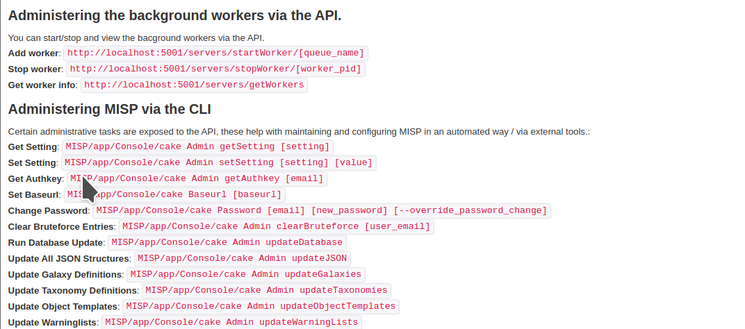Click the "Change Password" label
This screenshot has height=329, width=745.
pos(49,211)
